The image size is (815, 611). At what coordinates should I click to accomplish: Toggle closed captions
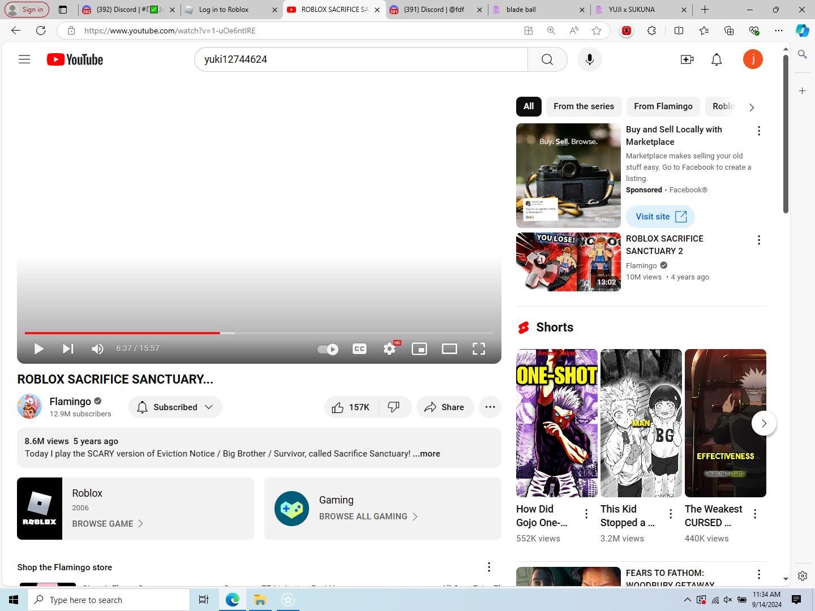[359, 348]
